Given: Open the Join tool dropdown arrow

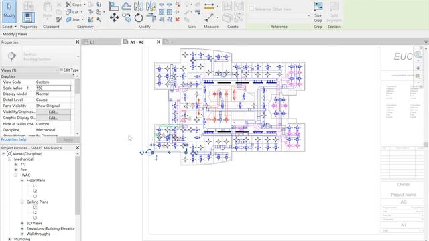Looking at the screenshot, I should coord(82,19).
